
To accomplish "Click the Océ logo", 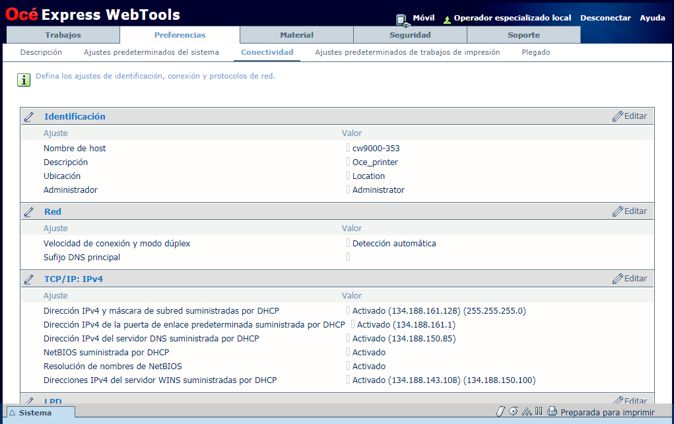I will (x=22, y=14).
